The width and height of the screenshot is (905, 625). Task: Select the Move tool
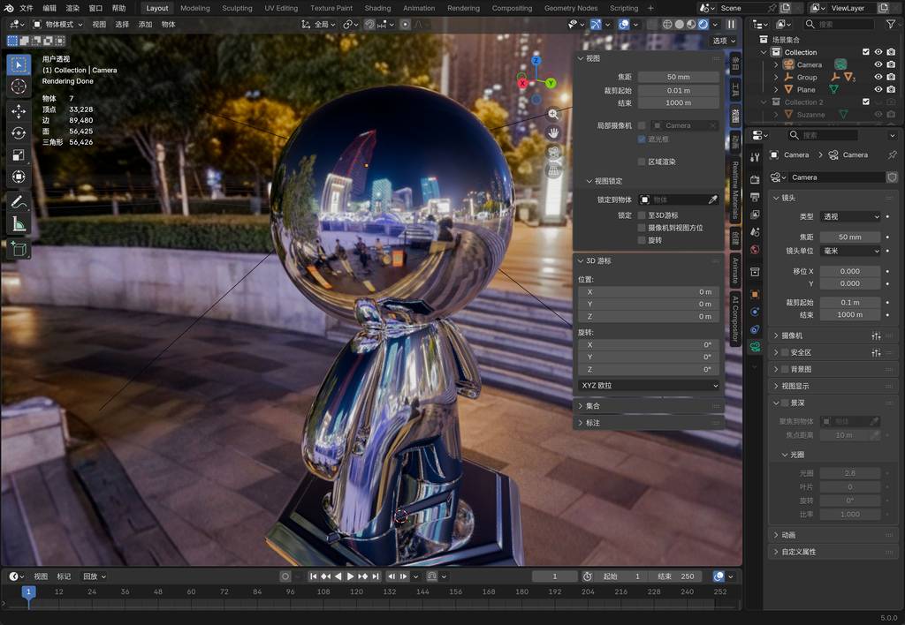coord(19,111)
